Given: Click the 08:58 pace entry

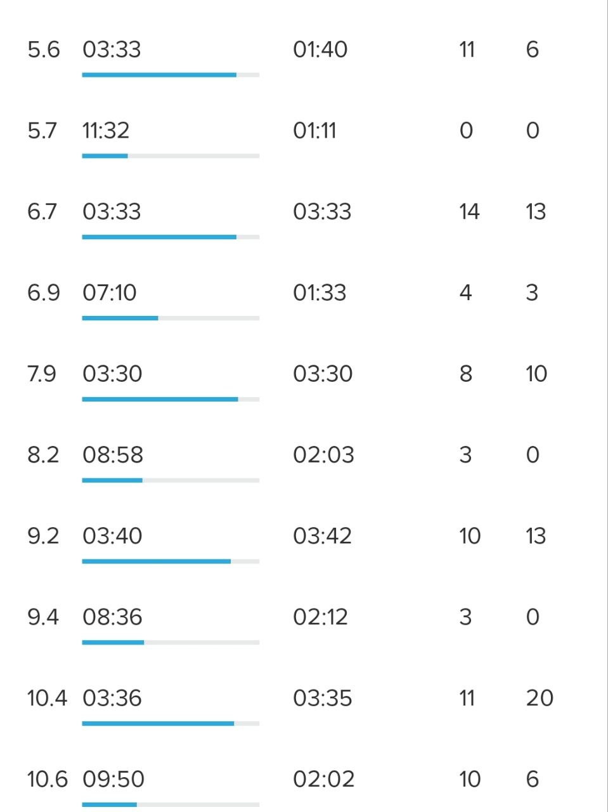Looking at the screenshot, I should [113, 455].
